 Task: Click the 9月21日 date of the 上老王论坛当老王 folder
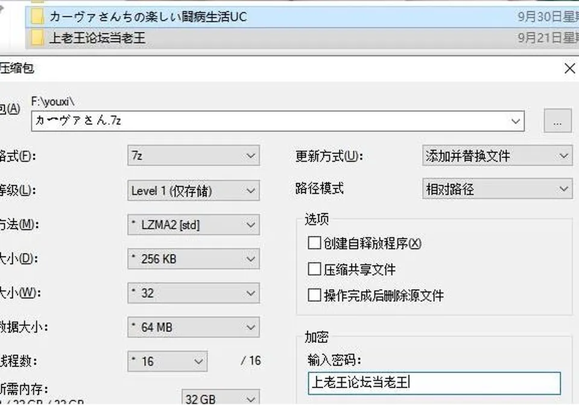point(548,37)
